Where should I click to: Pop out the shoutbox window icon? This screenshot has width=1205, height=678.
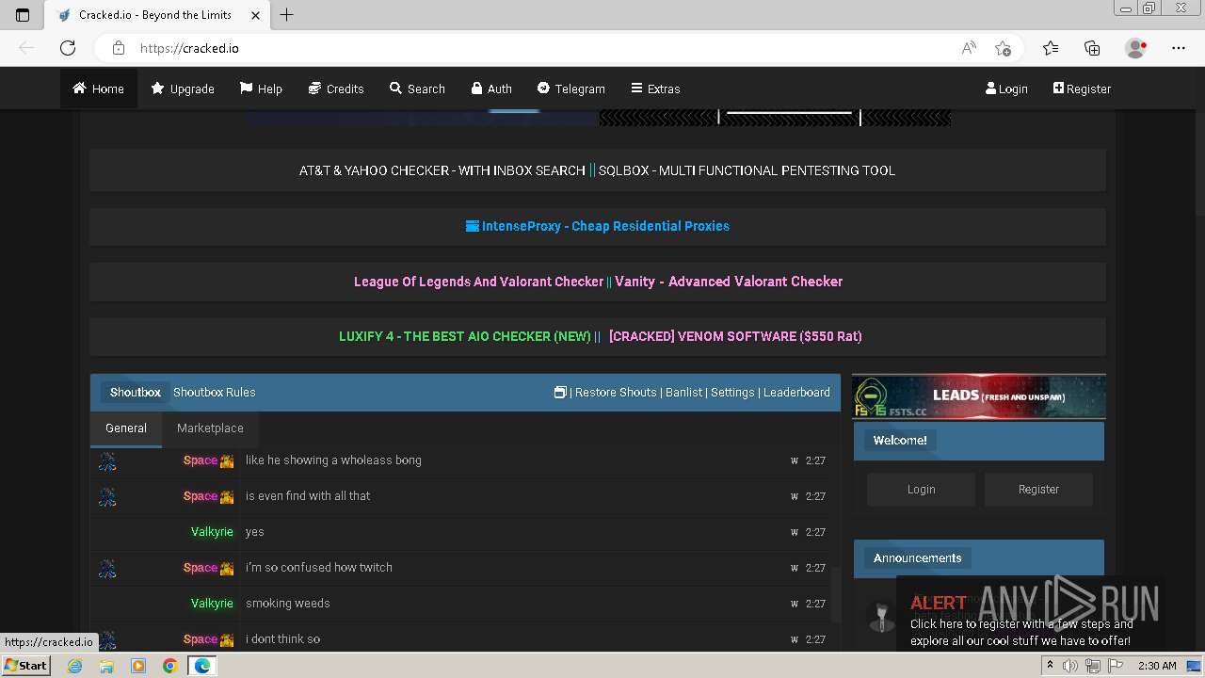tap(560, 392)
